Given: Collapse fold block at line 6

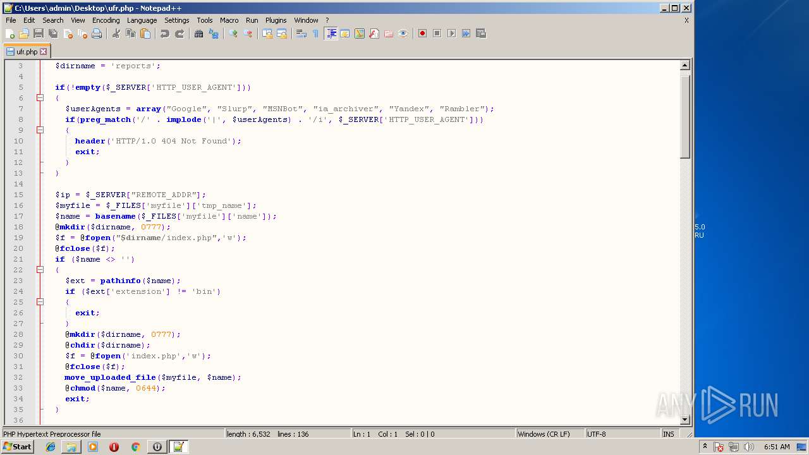Looking at the screenshot, I should [40, 98].
